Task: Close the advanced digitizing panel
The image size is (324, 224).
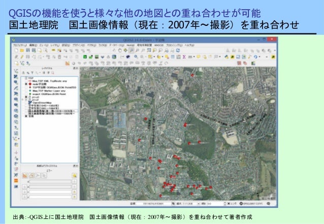Action: tap(77, 166)
